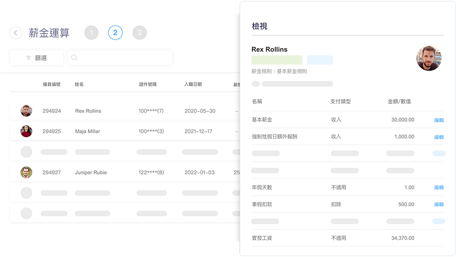Screen dimensions: 456x257
Task: Open Maja Millar avatar in table
Action: coord(26,131)
